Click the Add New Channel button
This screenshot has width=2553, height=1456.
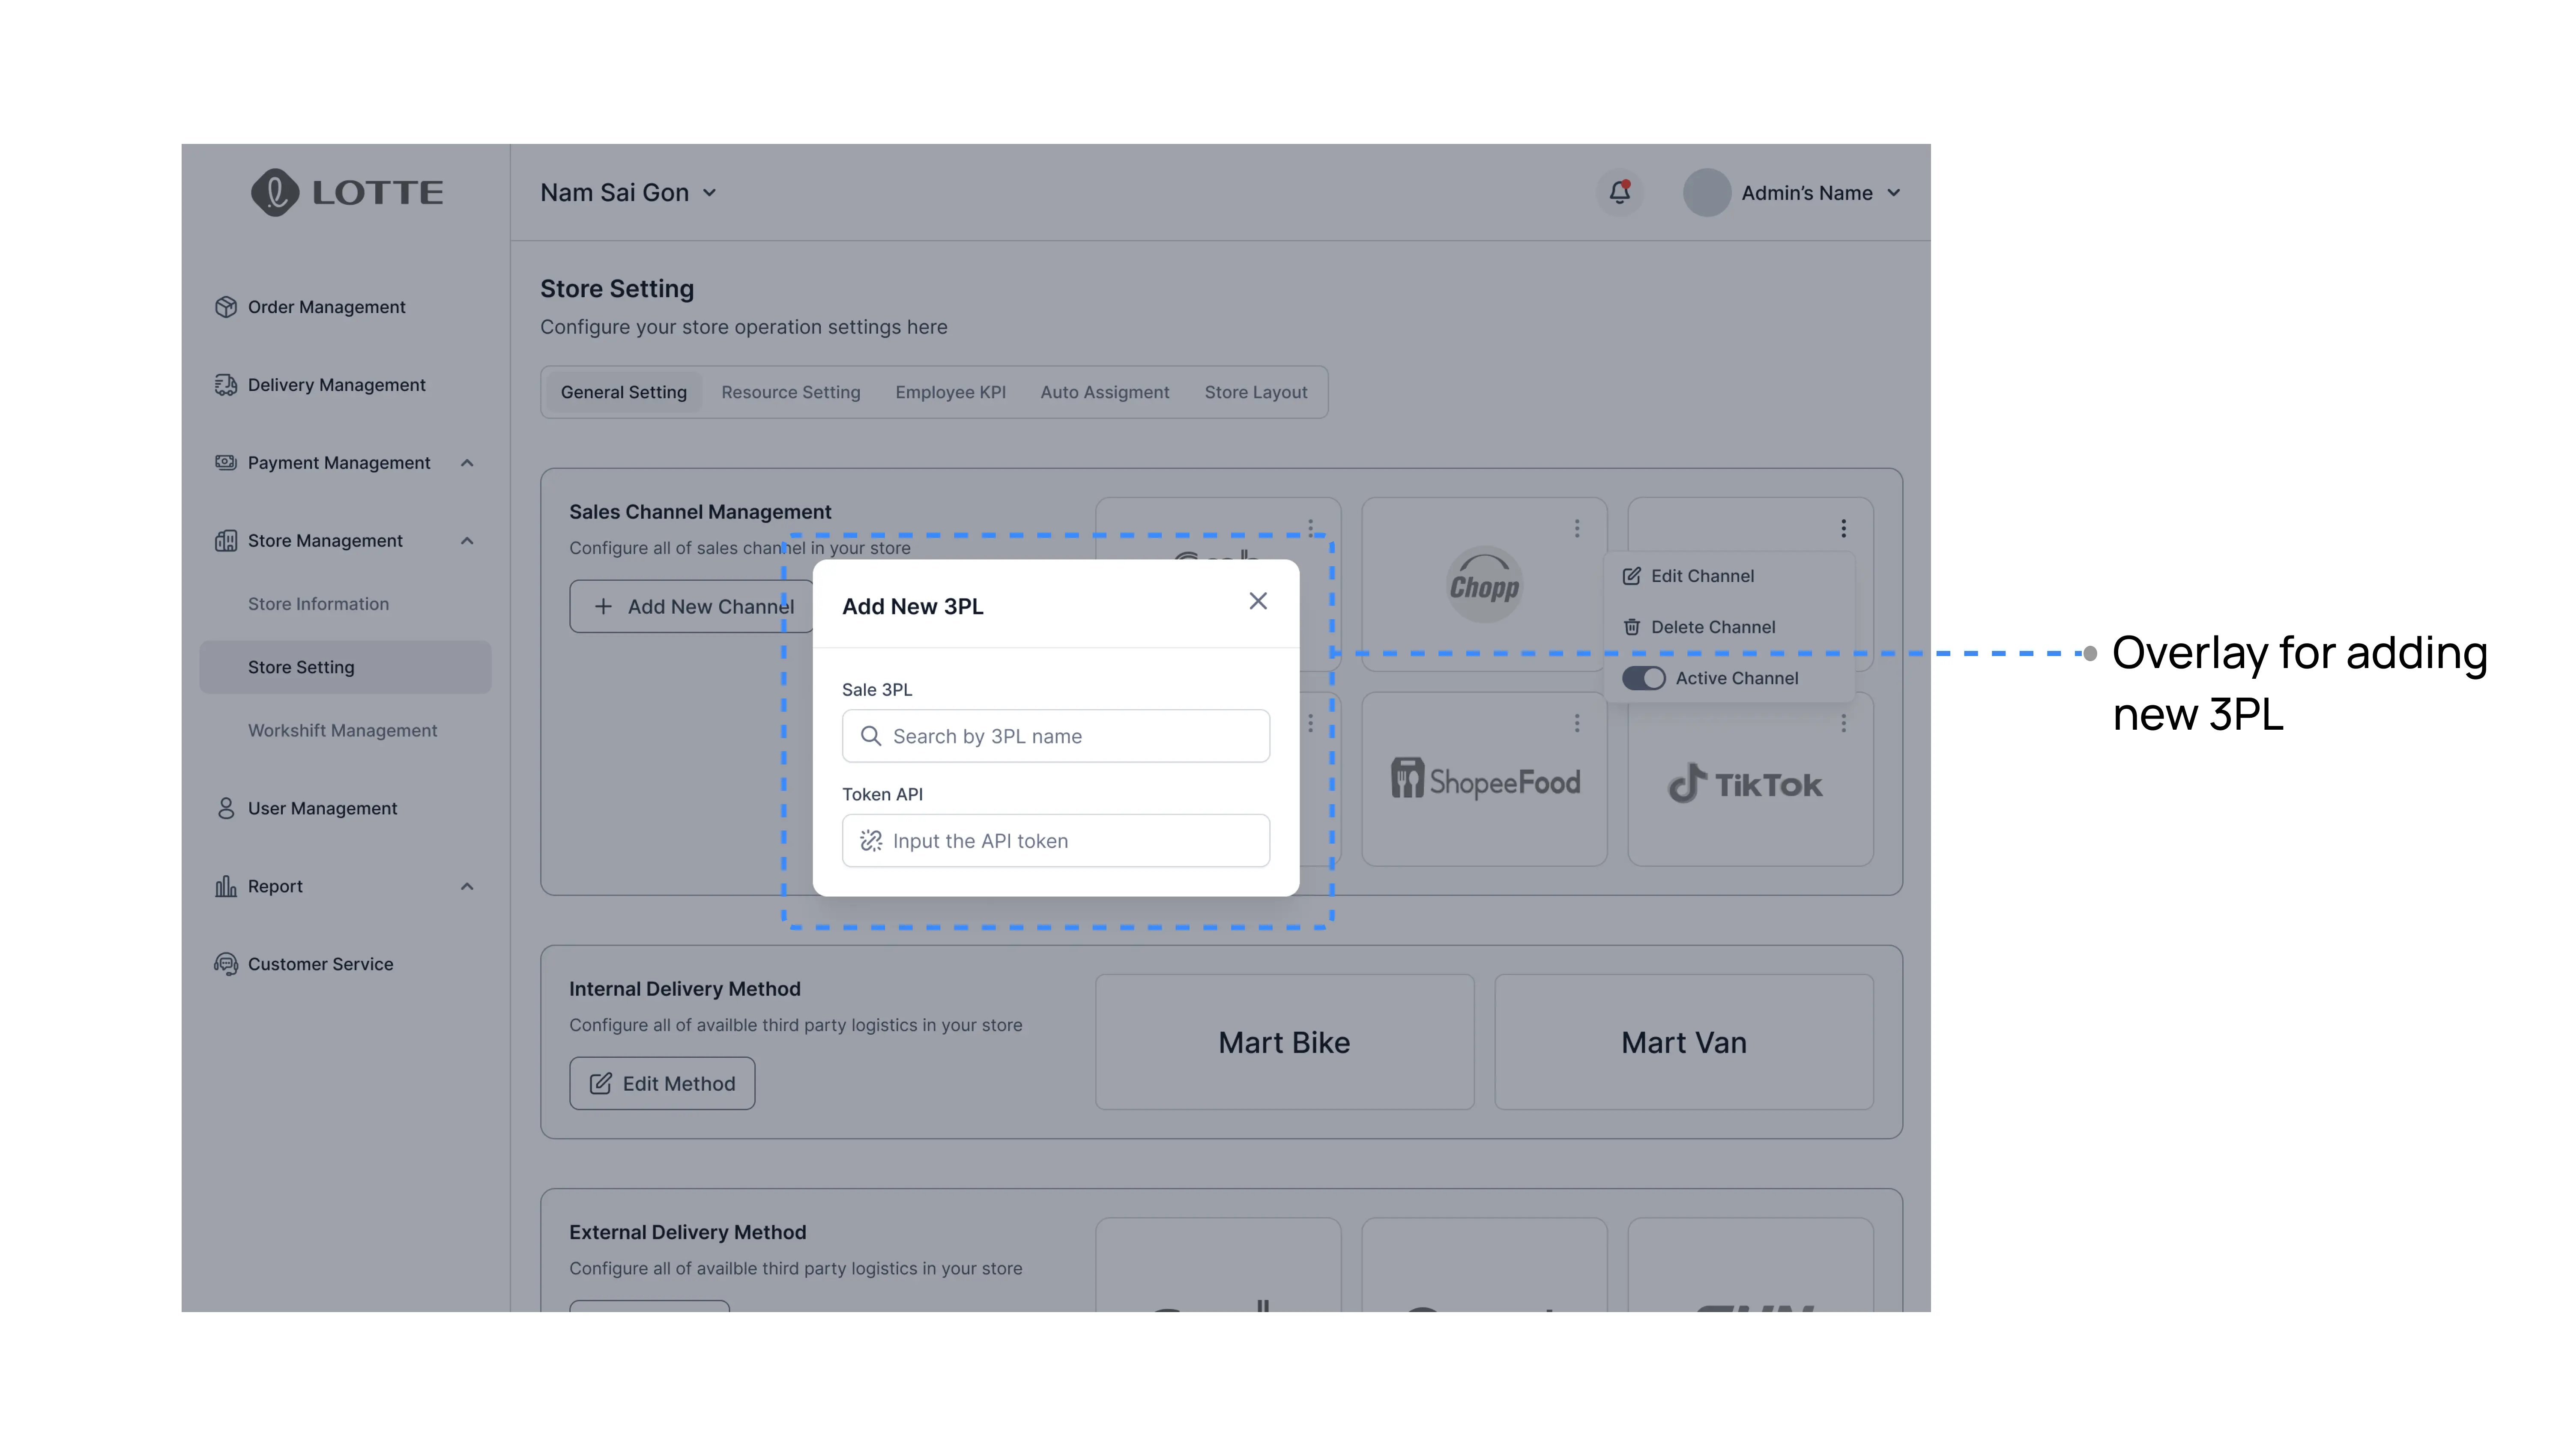pyautogui.click(x=691, y=606)
